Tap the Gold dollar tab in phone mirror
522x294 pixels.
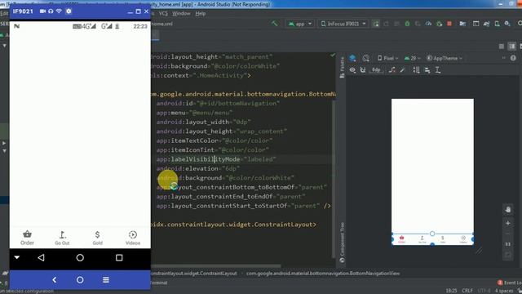coord(98,238)
